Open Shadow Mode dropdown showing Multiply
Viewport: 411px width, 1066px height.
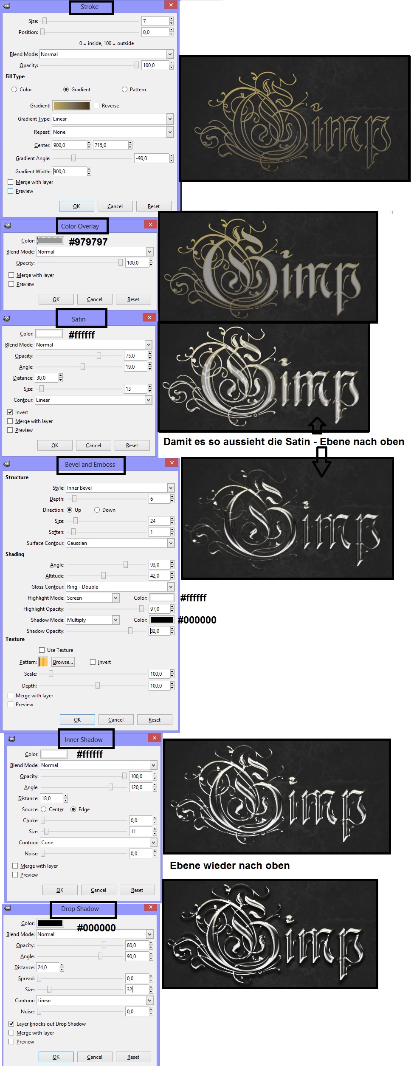93,620
